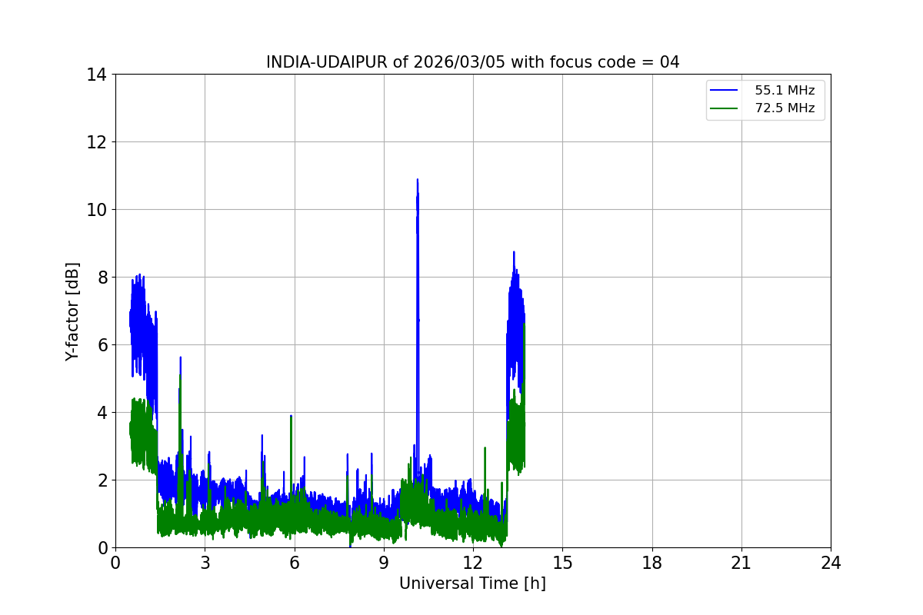Click the x-axis tick label 12
This screenshot has width=923, height=615.
(473, 563)
